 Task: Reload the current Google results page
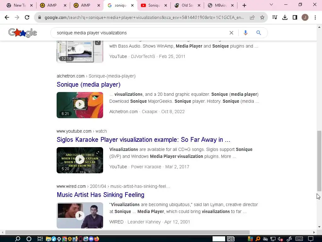coord(27,18)
